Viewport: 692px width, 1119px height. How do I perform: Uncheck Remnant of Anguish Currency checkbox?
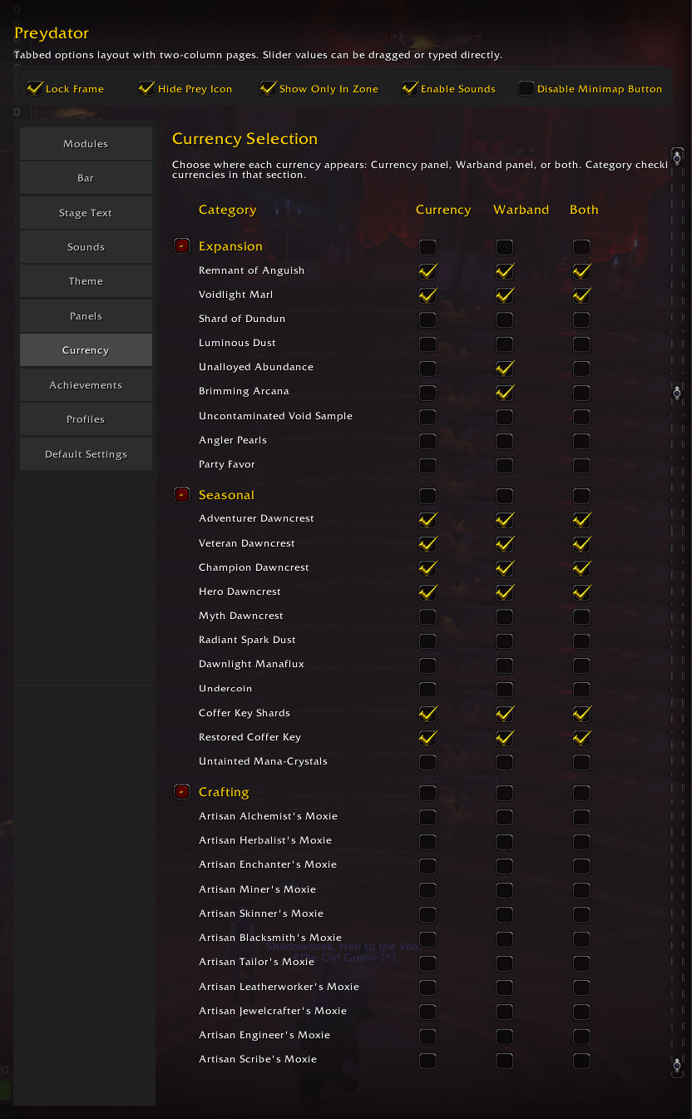pos(428,271)
